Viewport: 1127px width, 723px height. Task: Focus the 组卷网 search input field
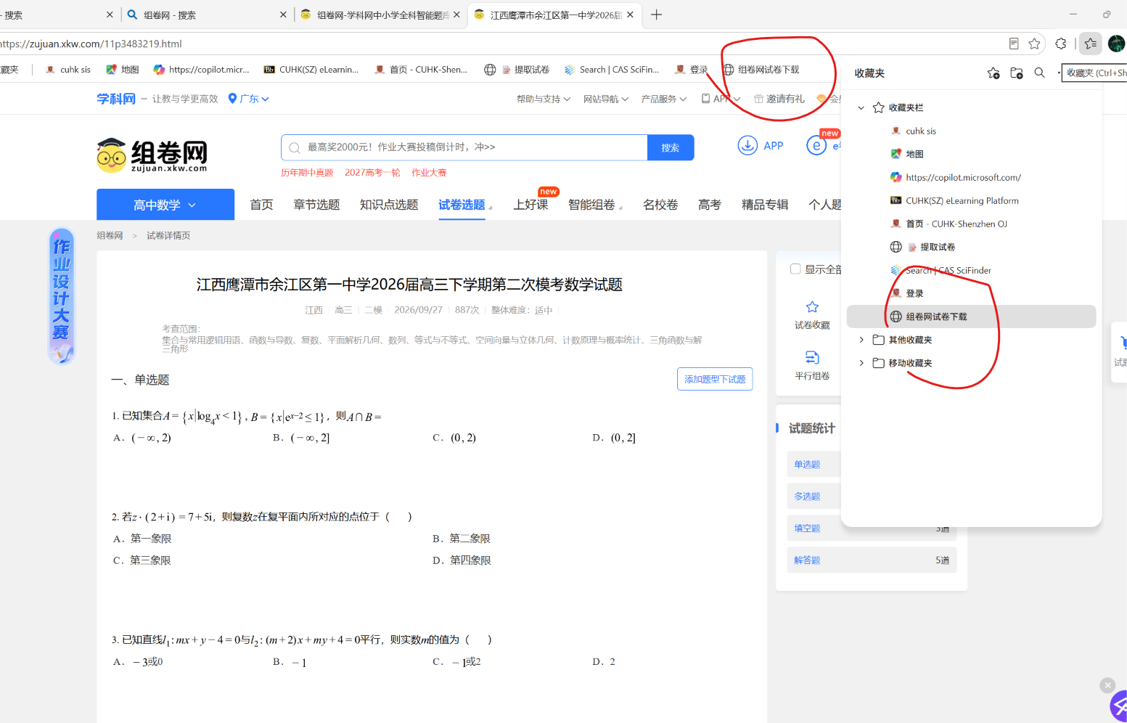click(x=464, y=147)
